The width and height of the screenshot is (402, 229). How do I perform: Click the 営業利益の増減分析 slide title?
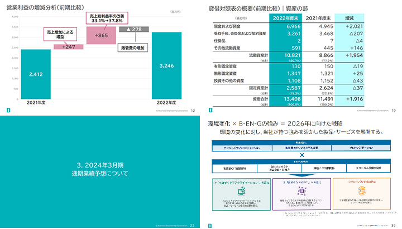(45, 8)
